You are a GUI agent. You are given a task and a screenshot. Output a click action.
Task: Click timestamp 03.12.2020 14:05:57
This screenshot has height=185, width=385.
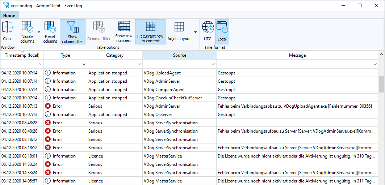tap(20, 181)
